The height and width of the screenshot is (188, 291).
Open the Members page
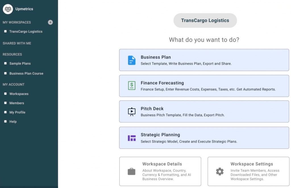point(17,103)
